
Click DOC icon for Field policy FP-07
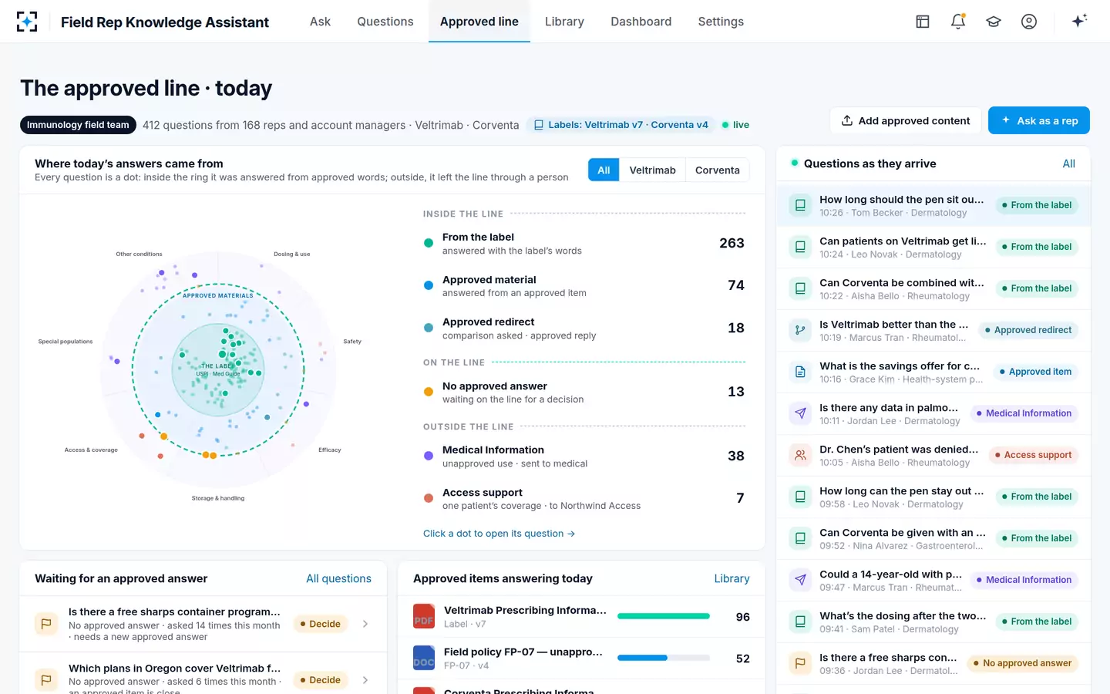[424, 659]
